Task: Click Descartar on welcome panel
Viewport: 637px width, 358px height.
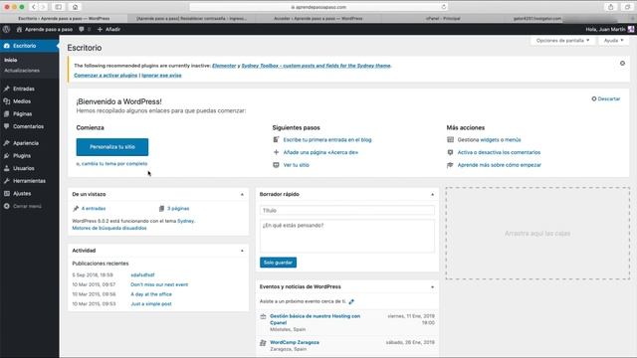Action: coord(606,99)
